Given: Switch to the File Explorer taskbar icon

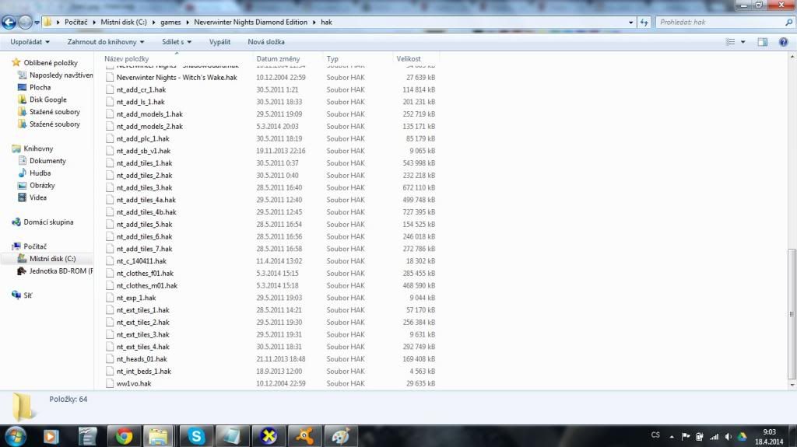Looking at the screenshot, I should [158, 436].
